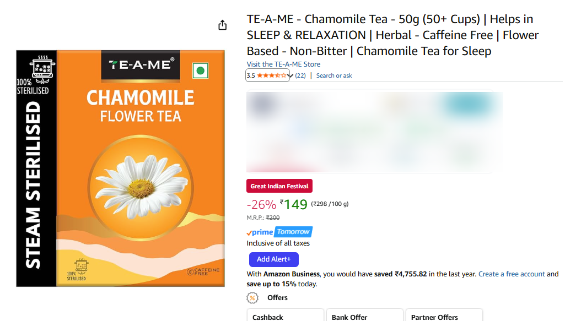Image resolution: width=565 pixels, height=321 pixels.
Task: Open the (22) ratings link
Action: 300,75
